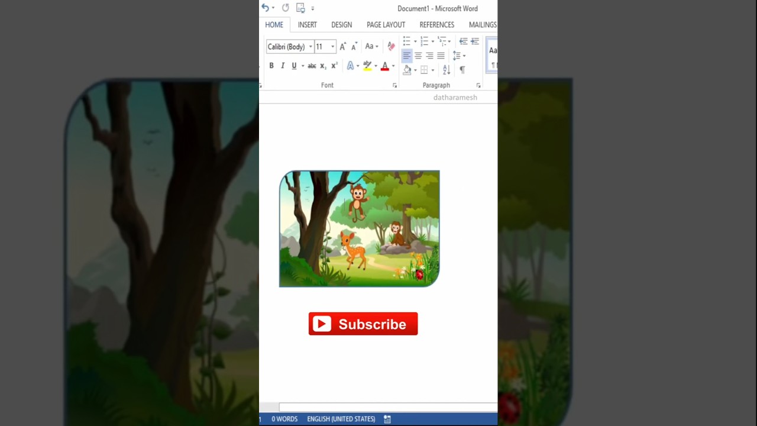Apply Text Effects outlined A icon
Screen dimensions: 757x426
pos(350,66)
